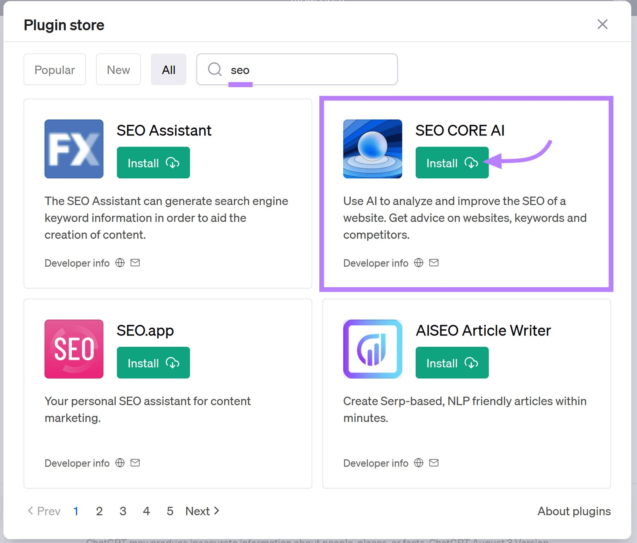
Task: Install the SEO Assistant plugin
Action: [153, 162]
